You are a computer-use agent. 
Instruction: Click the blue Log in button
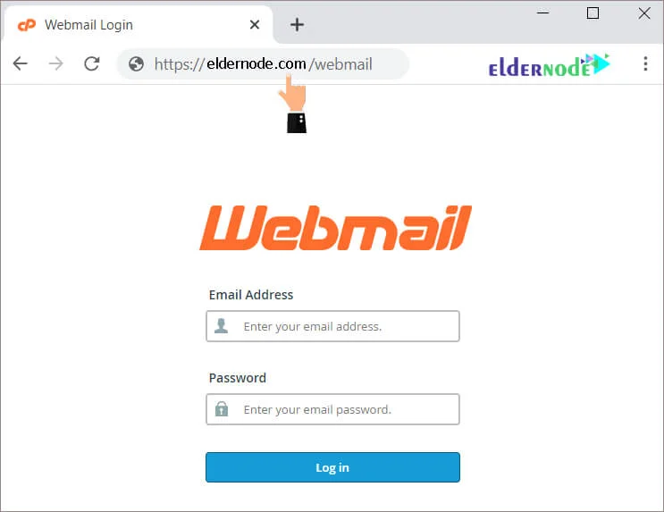pyautogui.click(x=332, y=467)
